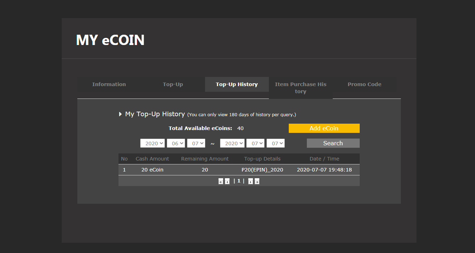Click the 'MY eCOIN' page title
The image size is (475, 253).
pyautogui.click(x=110, y=40)
